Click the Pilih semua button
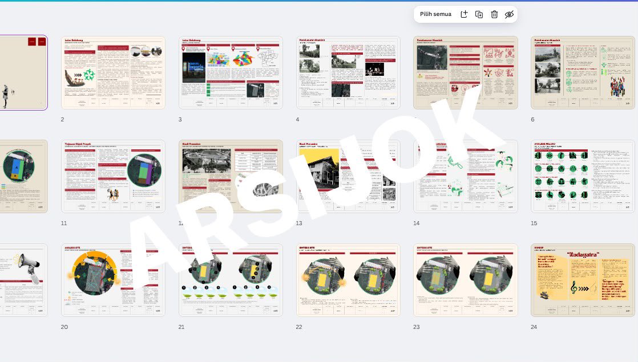638x362 pixels. [435, 14]
